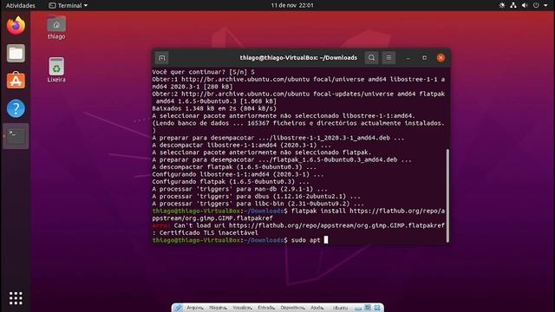
Task: Minimize the terminal window
Action: click(x=408, y=58)
